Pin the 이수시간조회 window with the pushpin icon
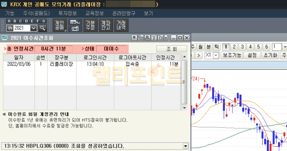This screenshot has height=151, width=287. click(x=134, y=38)
